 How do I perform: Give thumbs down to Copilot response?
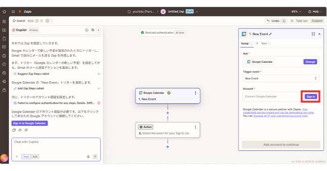click(x=26, y=130)
